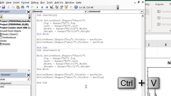
Task: Open the Help menu in VBA editor
Action: pyautogui.click(x=79, y=2)
